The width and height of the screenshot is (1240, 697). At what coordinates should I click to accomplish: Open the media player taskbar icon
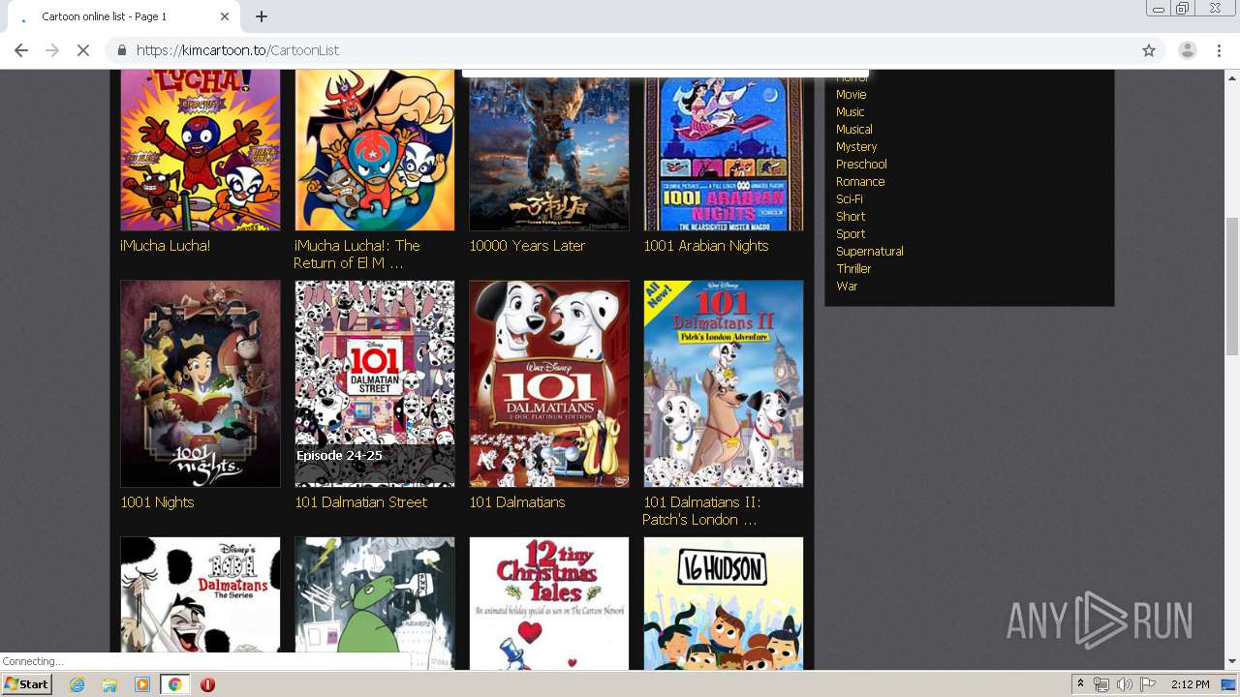142,684
